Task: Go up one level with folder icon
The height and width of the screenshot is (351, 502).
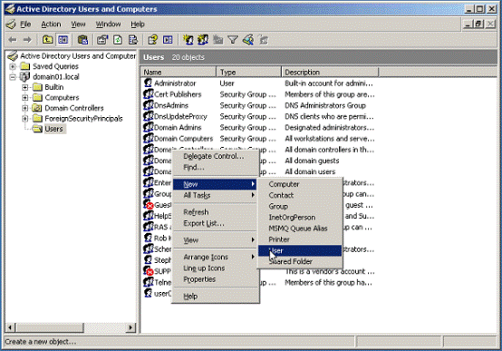Action: tap(48, 40)
